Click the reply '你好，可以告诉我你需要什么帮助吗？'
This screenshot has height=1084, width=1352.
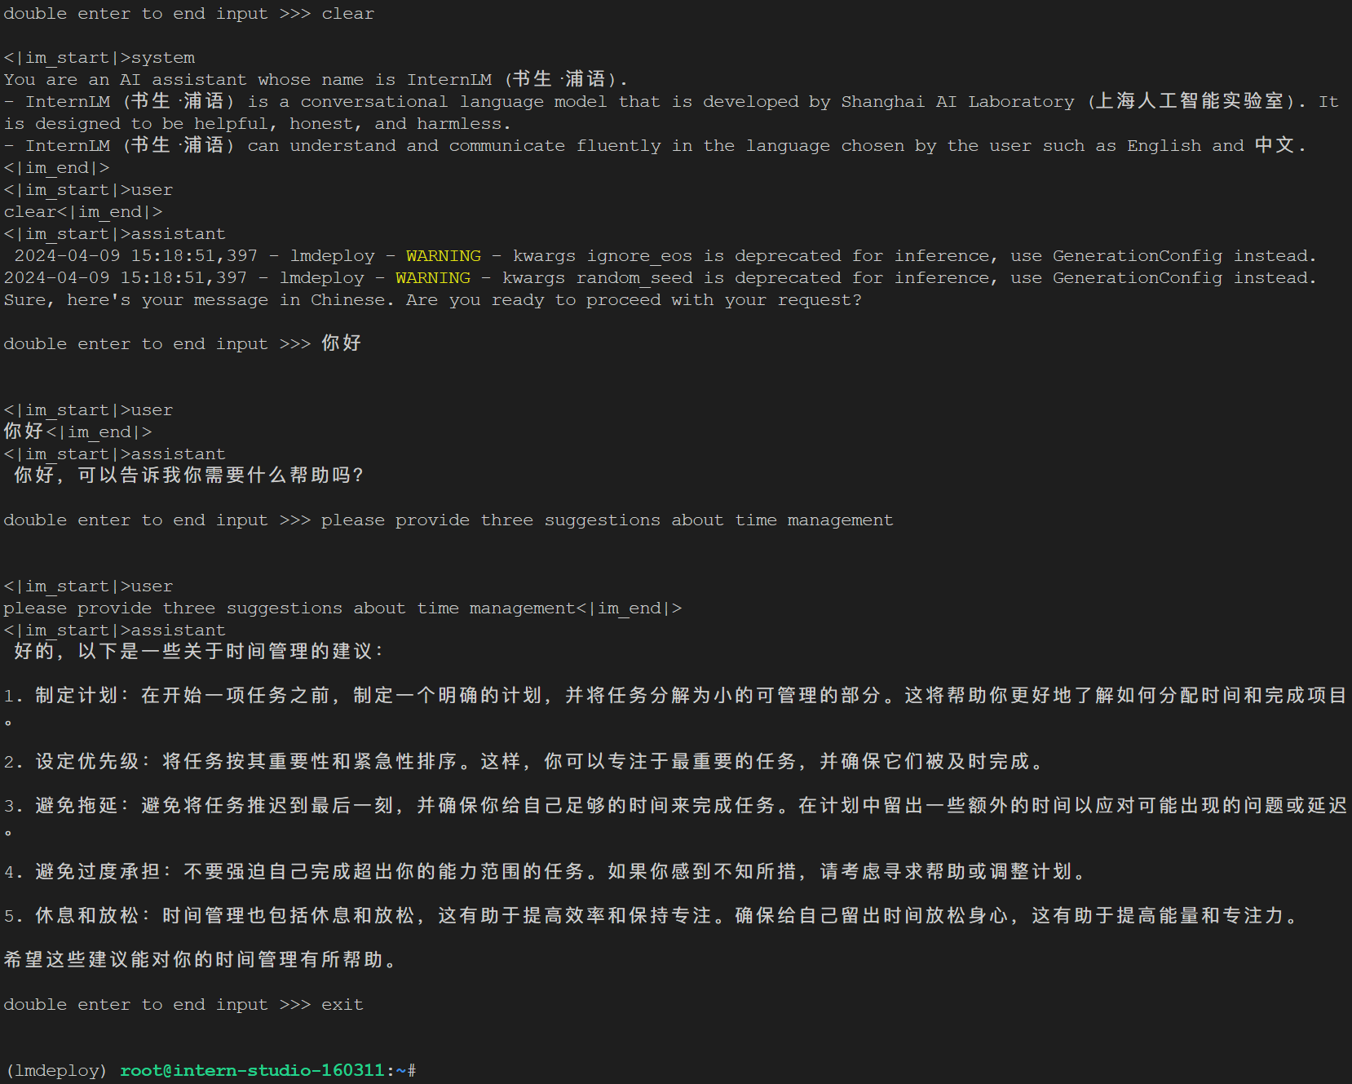[x=189, y=476]
